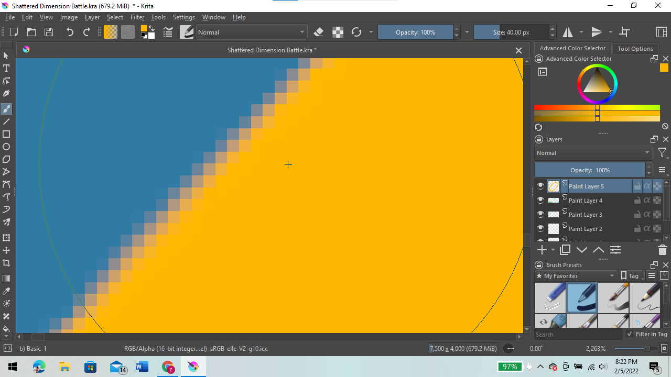This screenshot has width=671, height=377.
Task: Open the layer blending mode dropdown
Action: (x=593, y=153)
